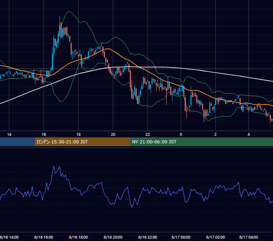Click the 6/17 04:00 date label
This screenshot has width=273, height=241.
point(249,237)
